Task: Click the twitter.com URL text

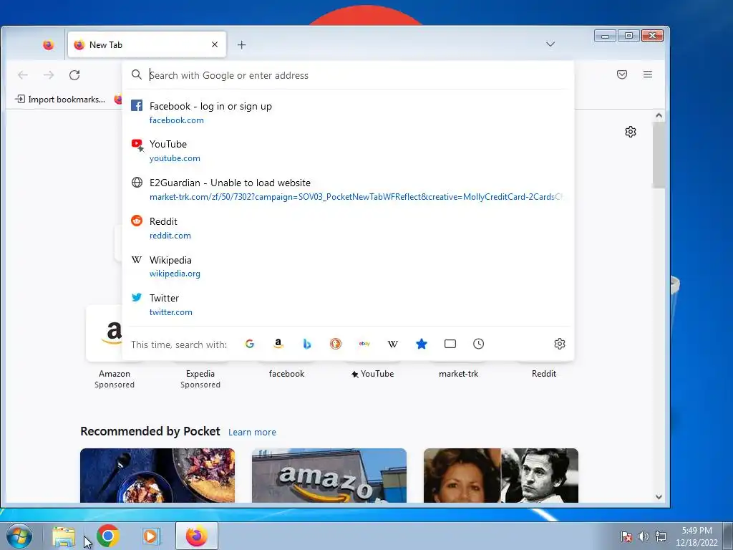Action: [x=170, y=312]
